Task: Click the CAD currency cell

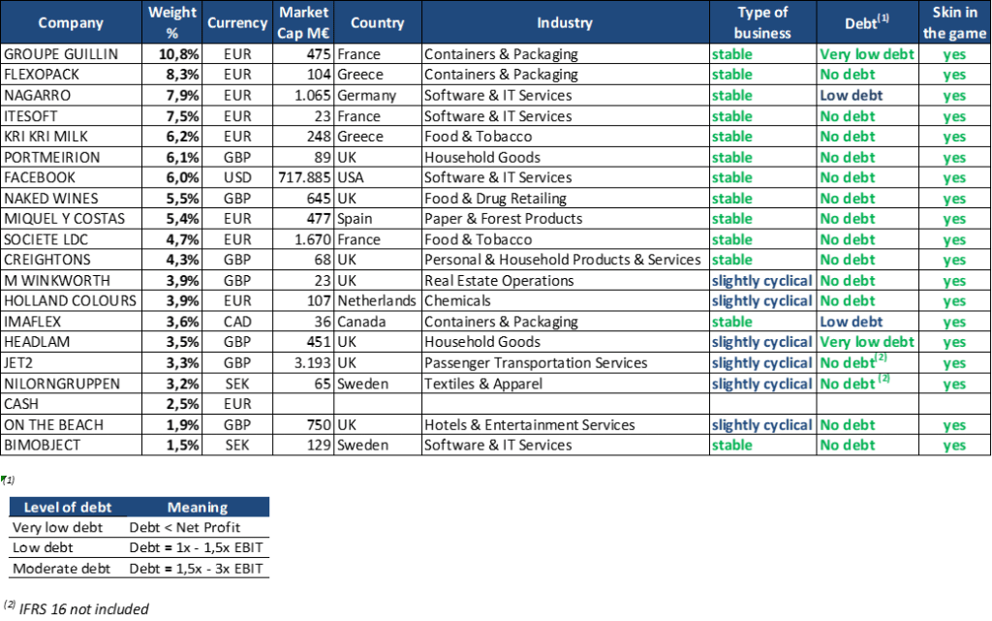Action: (238, 322)
